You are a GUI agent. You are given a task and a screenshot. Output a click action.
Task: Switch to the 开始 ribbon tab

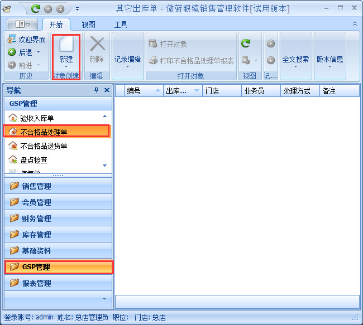56,25
